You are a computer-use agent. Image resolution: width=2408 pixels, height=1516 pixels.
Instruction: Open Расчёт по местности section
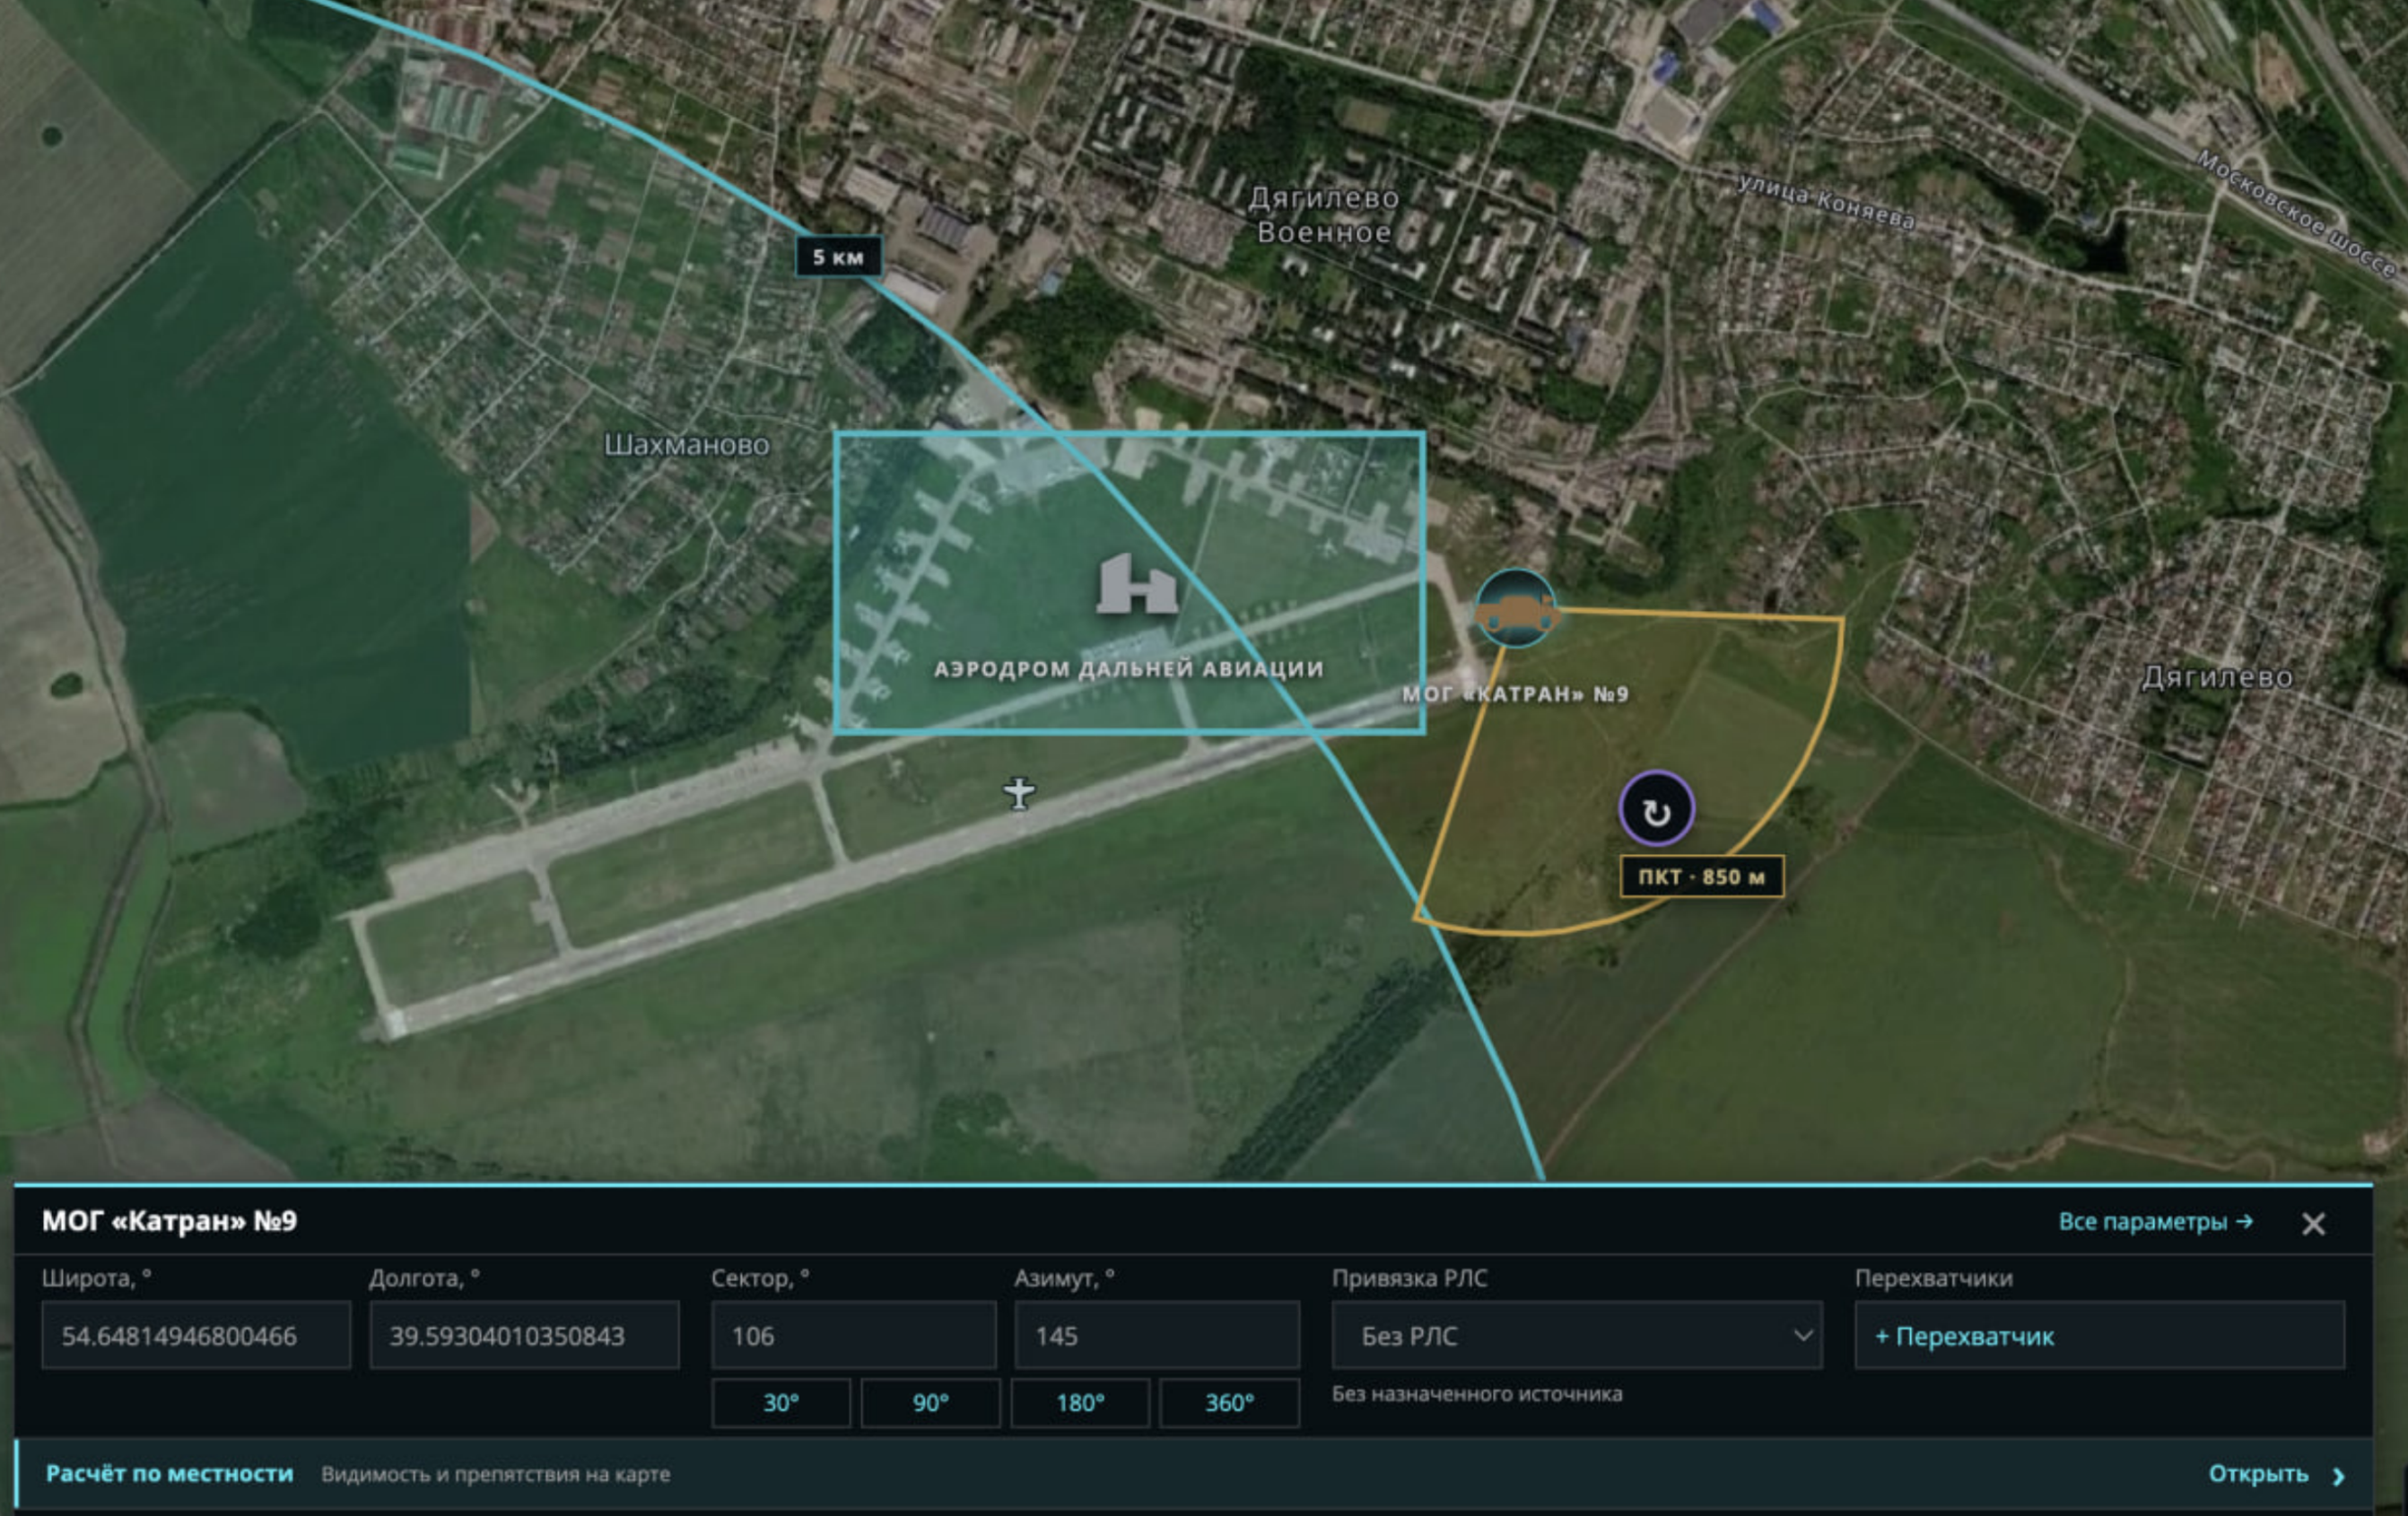click(1193, 1474)
